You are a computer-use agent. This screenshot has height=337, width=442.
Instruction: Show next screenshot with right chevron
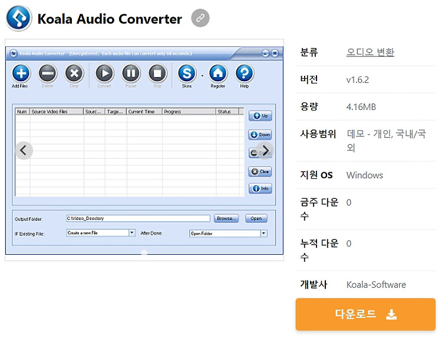coord(265,150)
